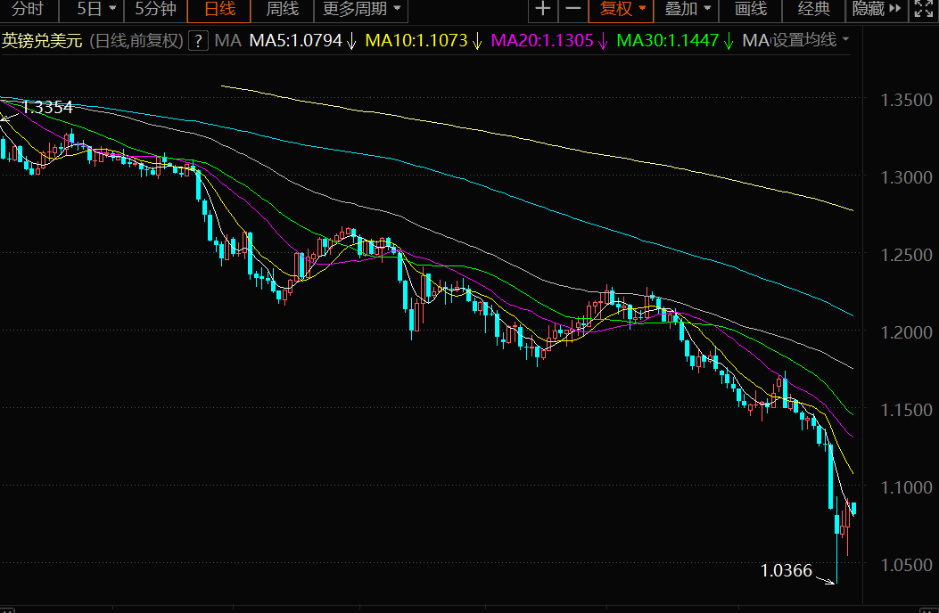
Task: Zoom in the chart with plus button
Action: tap(542, 9)
